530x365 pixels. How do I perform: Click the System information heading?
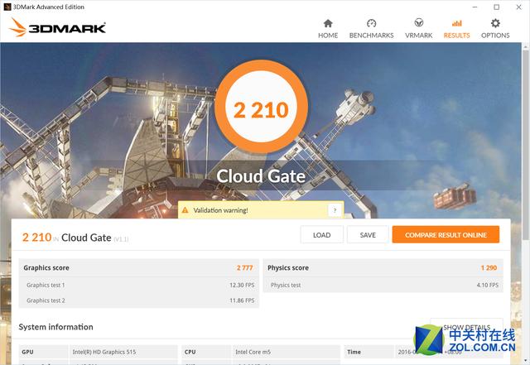pos(55,327)
